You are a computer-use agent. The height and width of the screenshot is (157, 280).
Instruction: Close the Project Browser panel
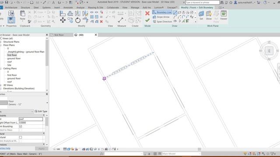47,35
